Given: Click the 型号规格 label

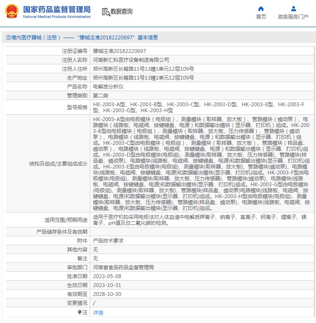Looking at the screenshot, I should 77,108.
